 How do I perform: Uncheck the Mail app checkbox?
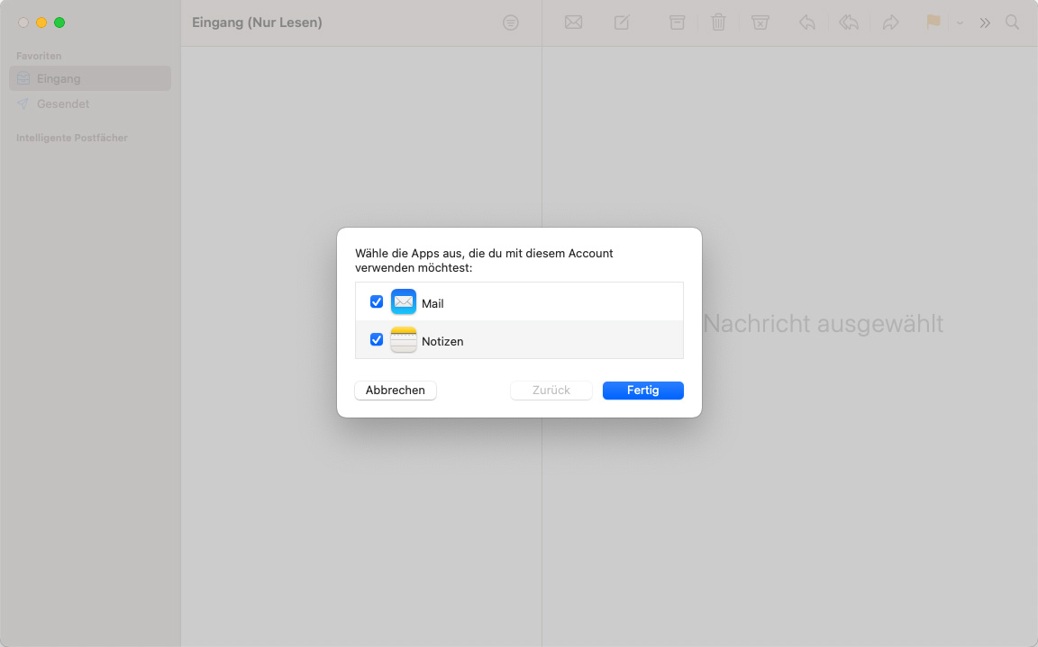tap(376, 302)
